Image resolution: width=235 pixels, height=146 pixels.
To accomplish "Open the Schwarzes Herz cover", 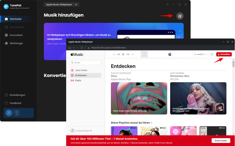I will 198,98.
